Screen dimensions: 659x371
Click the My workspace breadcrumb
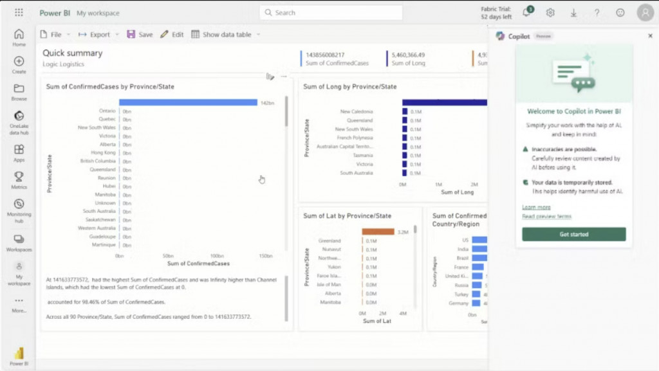(x=98, y=13)
